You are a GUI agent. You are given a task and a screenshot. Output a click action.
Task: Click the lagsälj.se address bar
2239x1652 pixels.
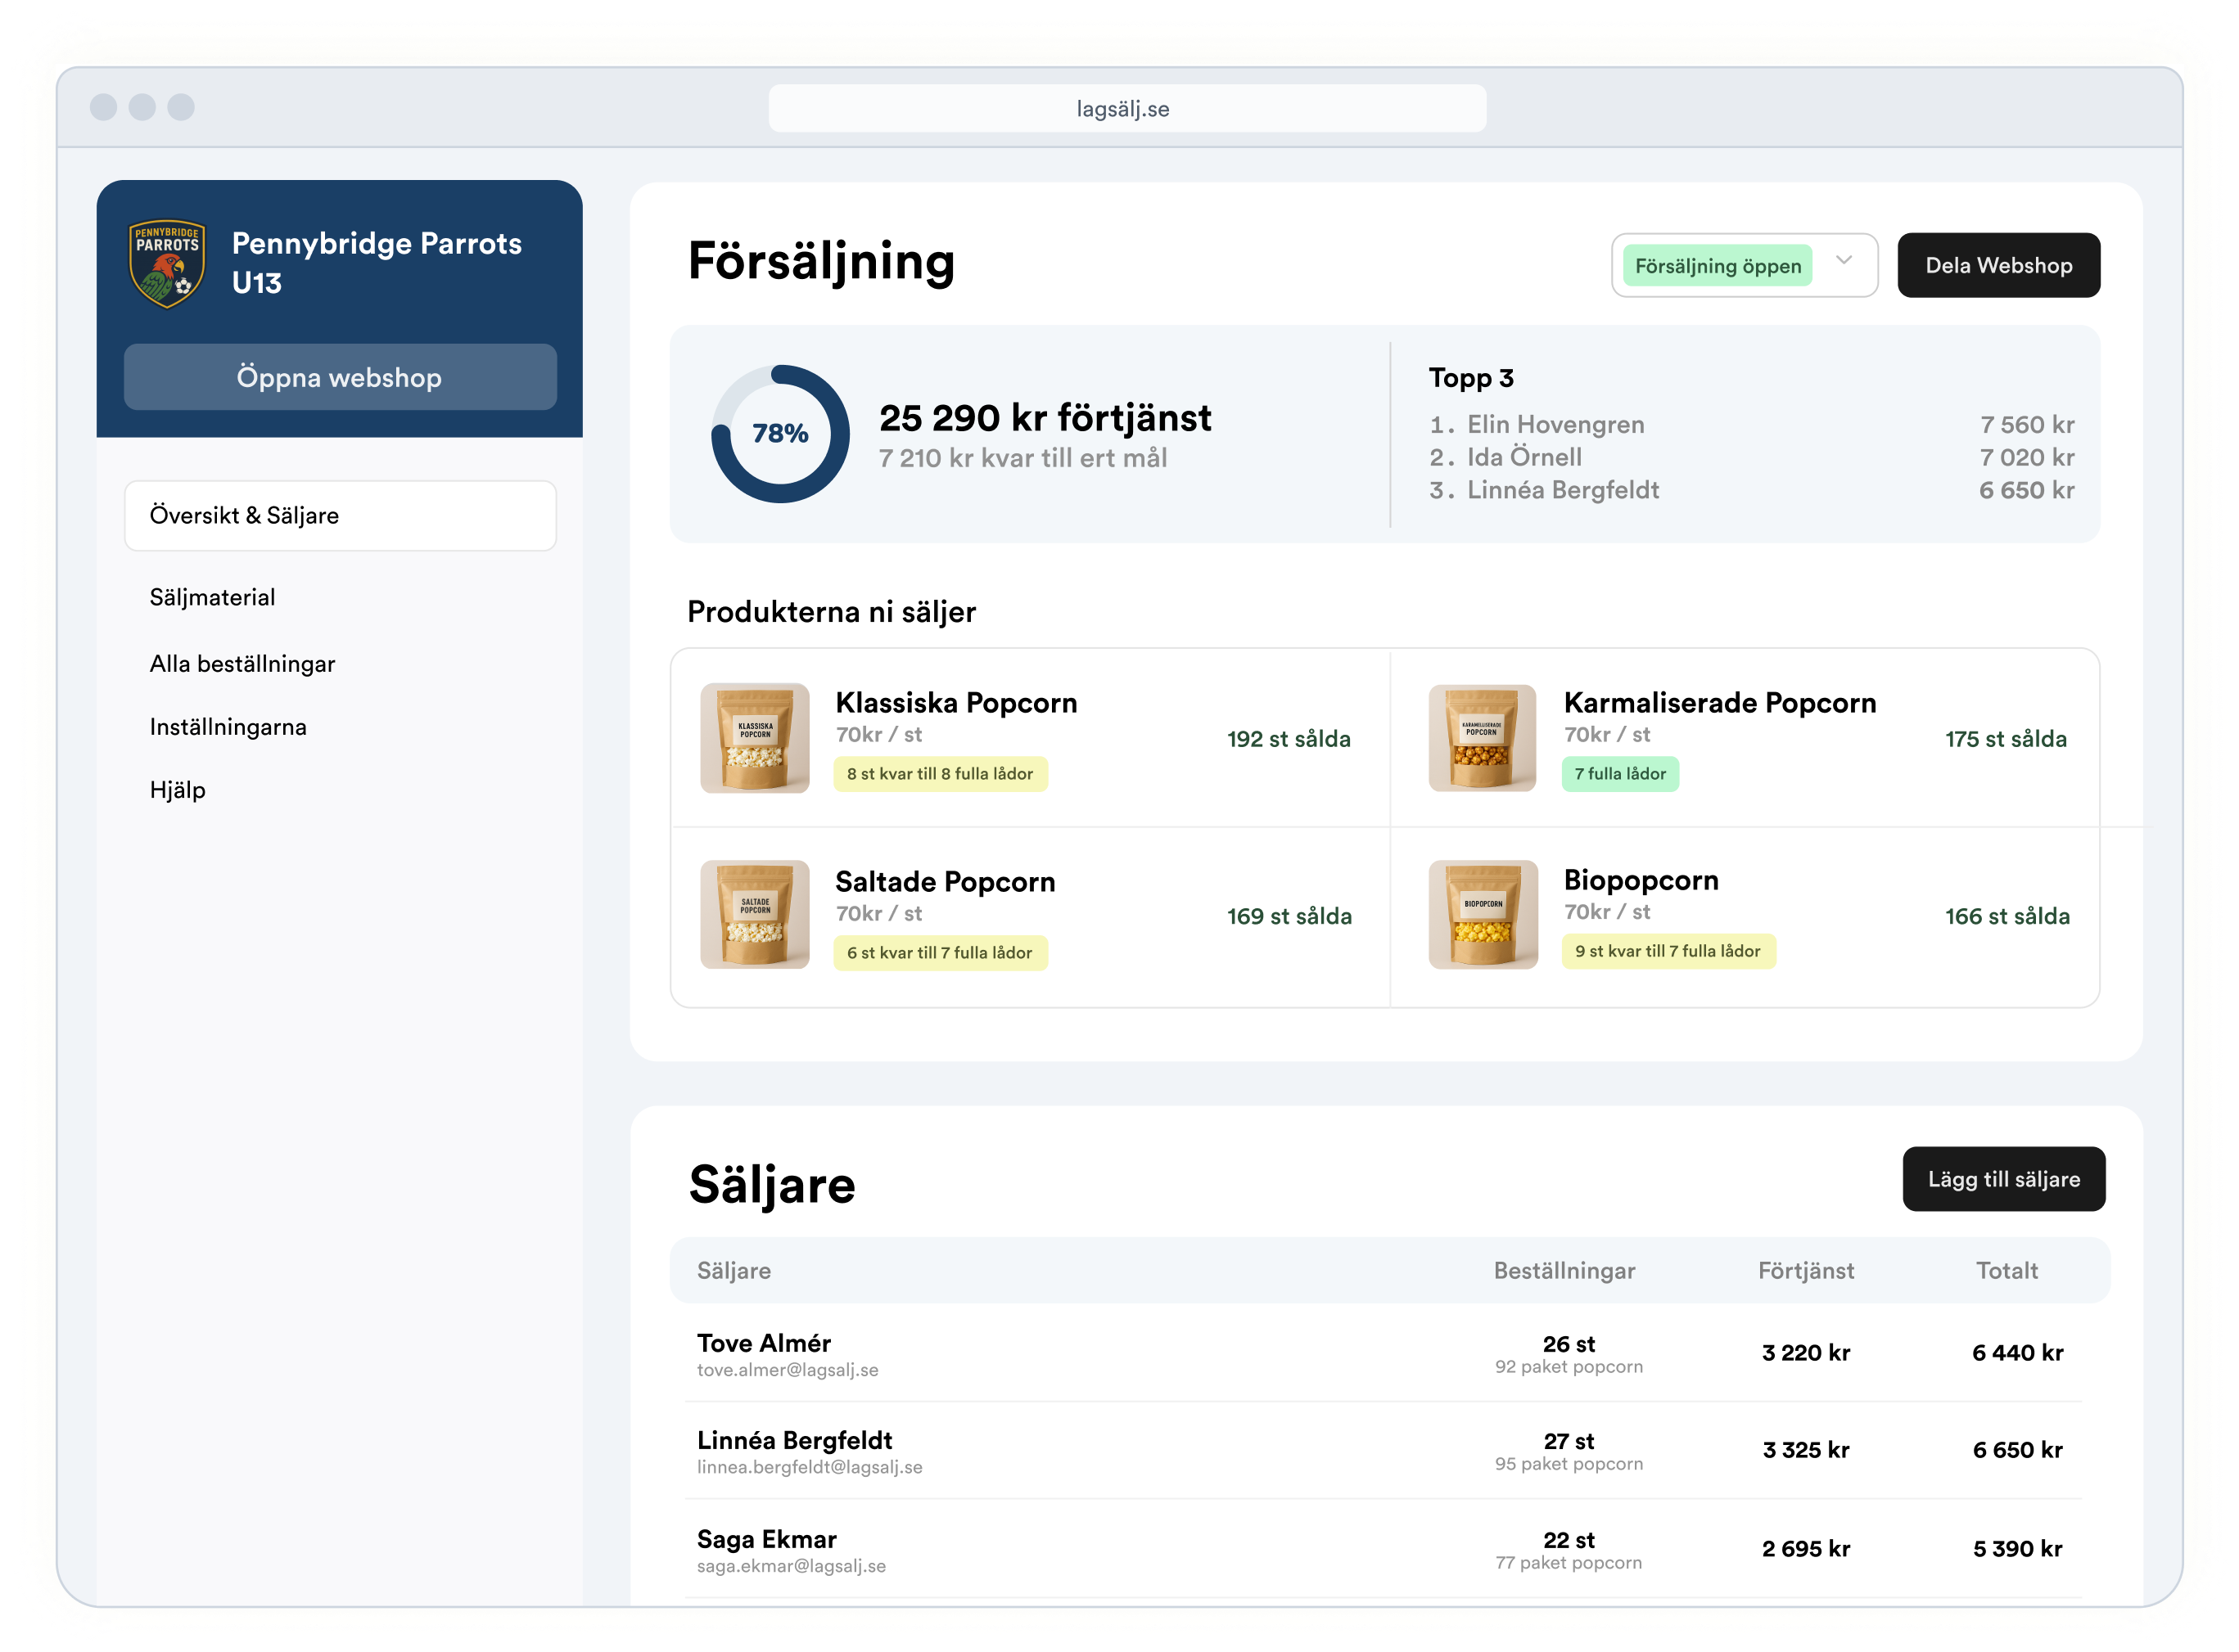(x=1126, y=109)
